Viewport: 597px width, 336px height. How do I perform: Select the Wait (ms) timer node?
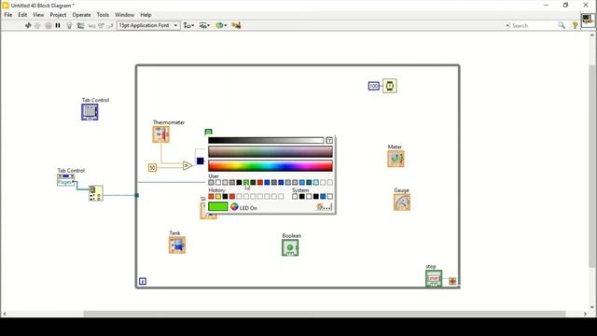tap(390, 86)
